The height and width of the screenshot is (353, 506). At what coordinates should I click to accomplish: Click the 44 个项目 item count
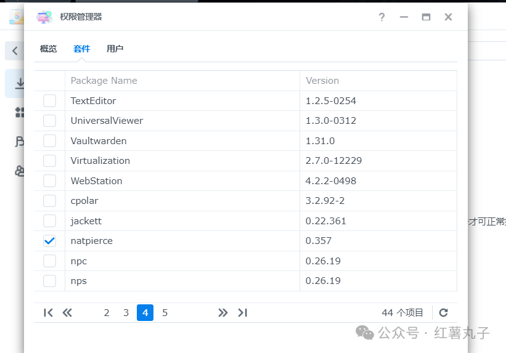[x=402, y=313]
